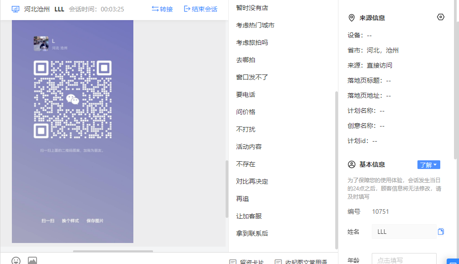This screenshot has height=264, width=459.
Task: Click the 省市 value 河北，沧州
Action: [x=383, y=50]
